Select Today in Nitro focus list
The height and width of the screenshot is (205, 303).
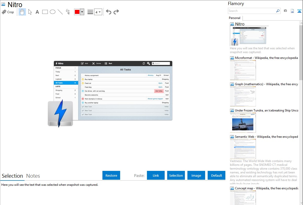66,72
